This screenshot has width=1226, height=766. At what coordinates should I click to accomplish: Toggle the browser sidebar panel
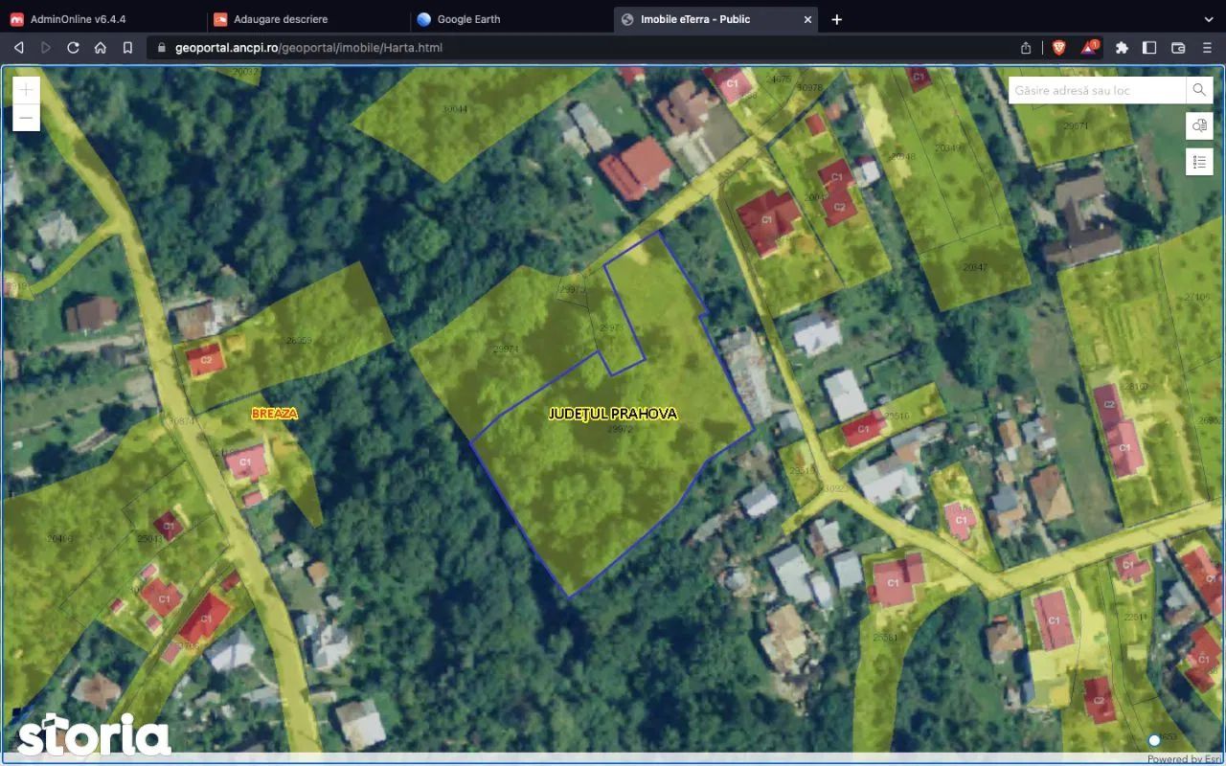[x=1149, y=47]
